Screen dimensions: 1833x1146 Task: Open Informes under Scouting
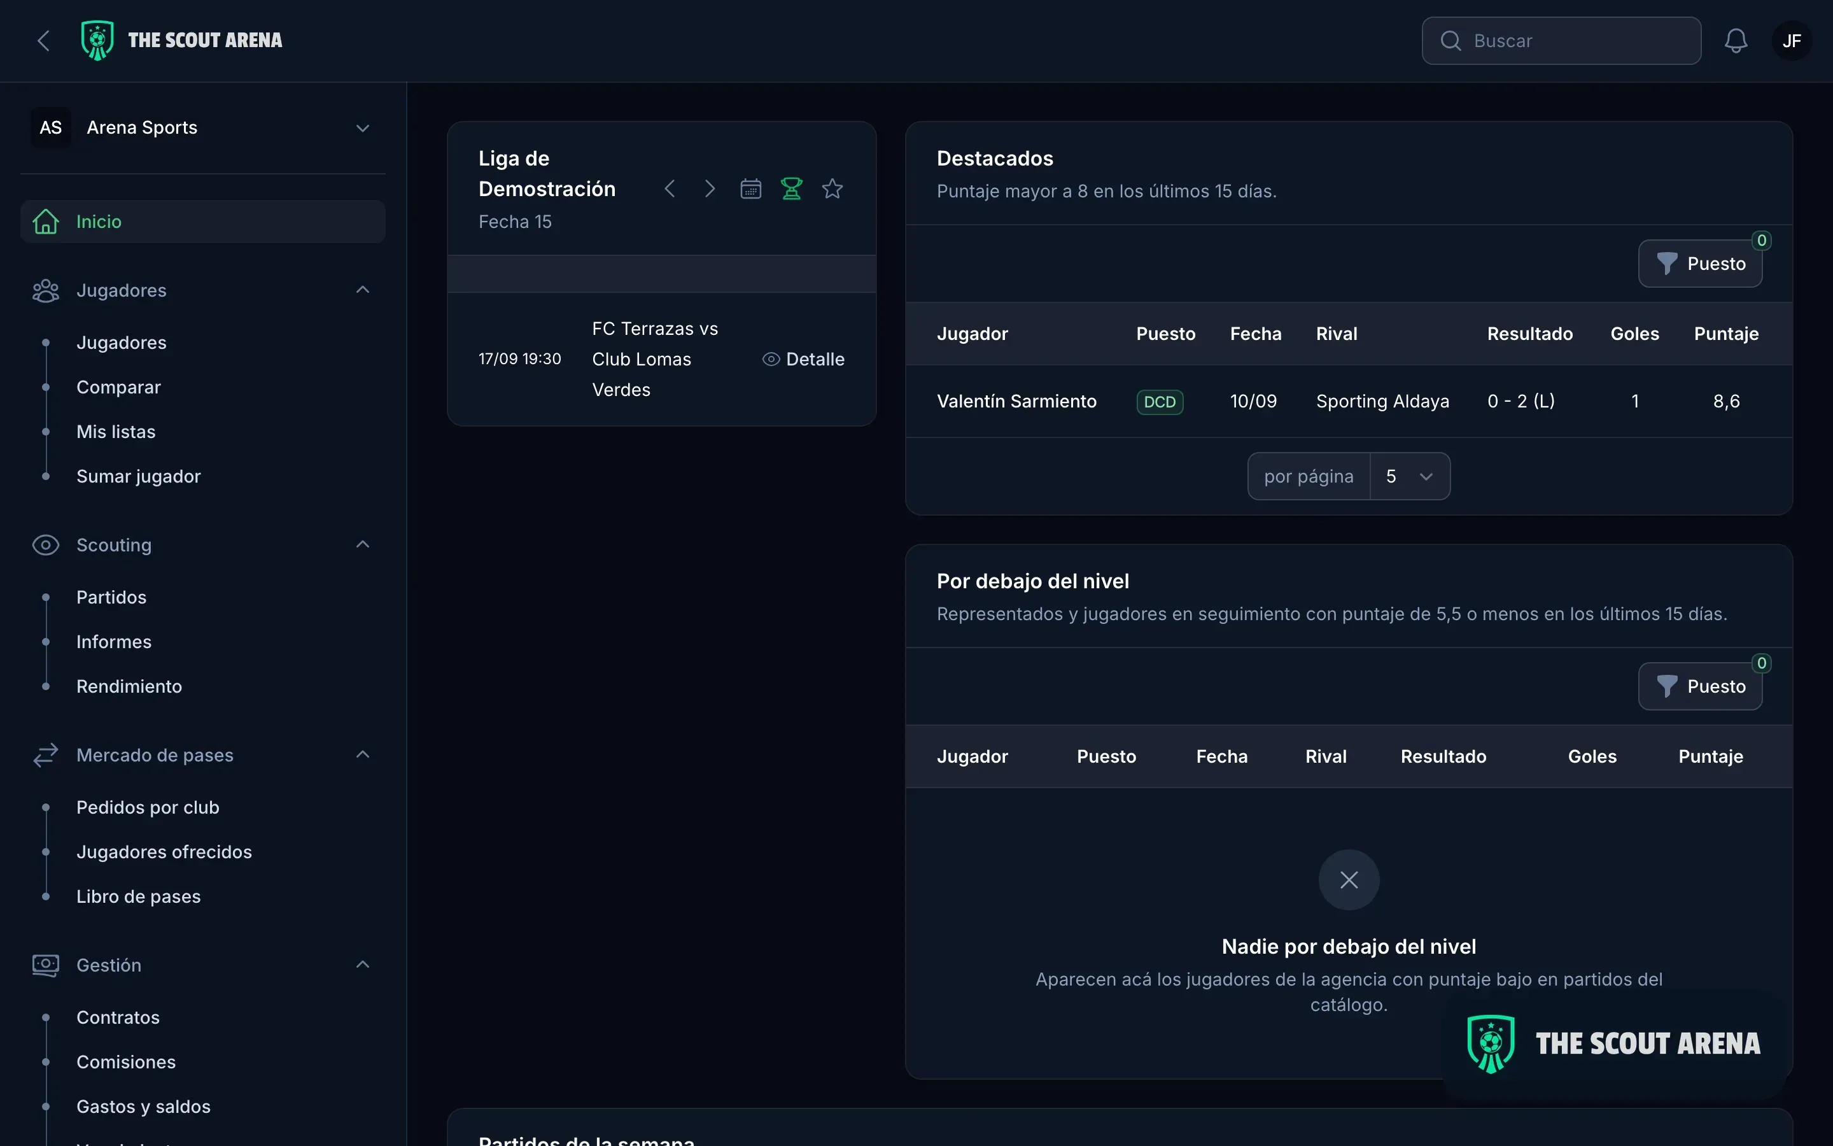pyautogui.click(x=114, y=642)
